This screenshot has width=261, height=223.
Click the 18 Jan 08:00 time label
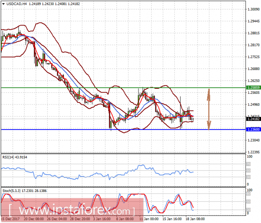point(195,219)
